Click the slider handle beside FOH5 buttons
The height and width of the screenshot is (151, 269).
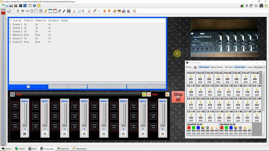pyautogui.click(x=104, y=125)
